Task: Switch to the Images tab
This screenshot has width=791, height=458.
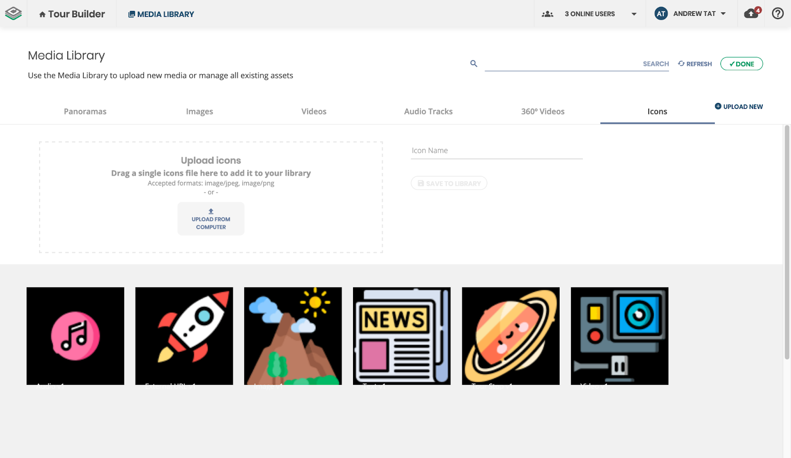Action: pyautogui.click(x=200, y=111)
